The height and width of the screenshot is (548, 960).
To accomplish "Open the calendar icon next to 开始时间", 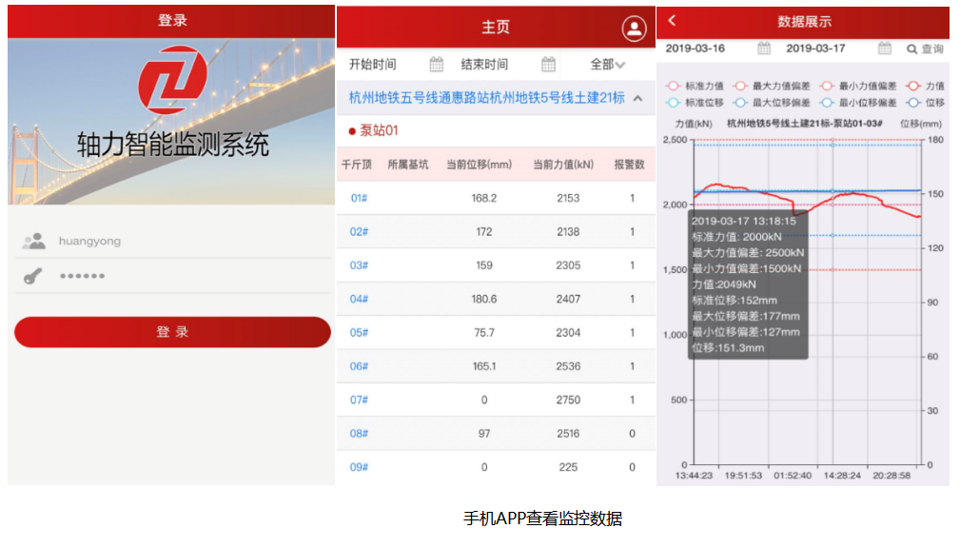I will click(x=436, y=65).
